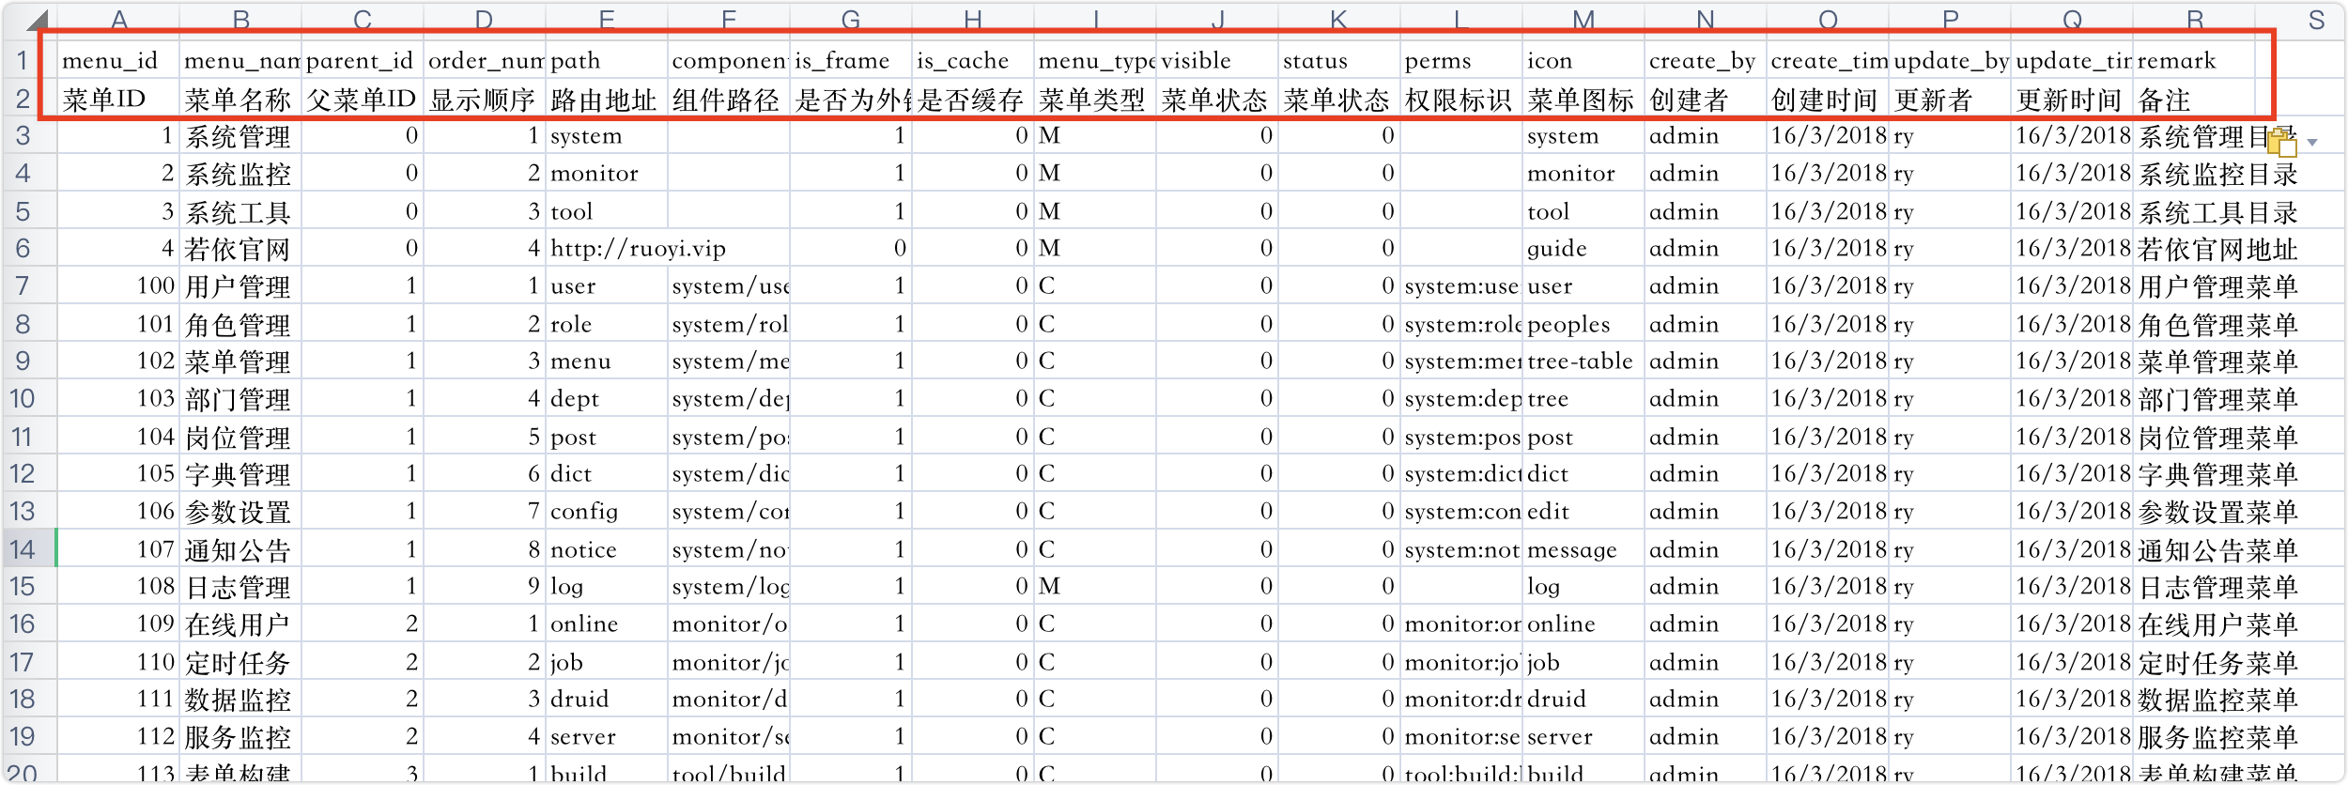The image size is (2348, 785).
Task: Click the 菜单名称 cell
Action: (240, 99)
